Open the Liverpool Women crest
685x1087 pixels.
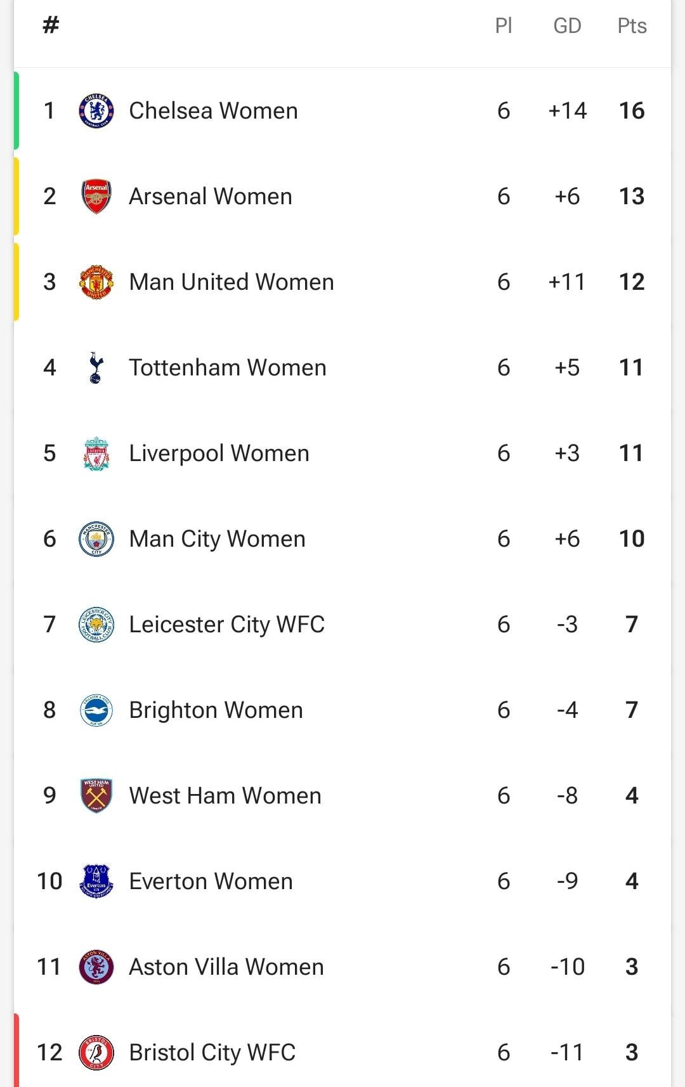tap(96, 453)
